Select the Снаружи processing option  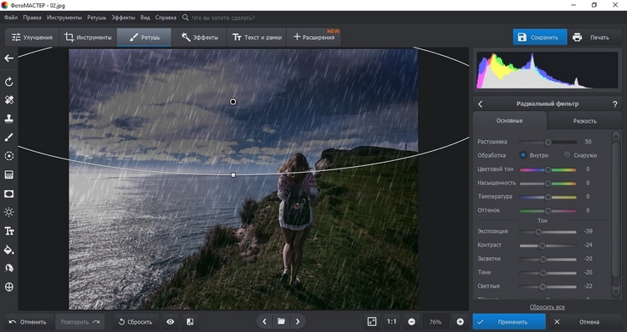581,155
